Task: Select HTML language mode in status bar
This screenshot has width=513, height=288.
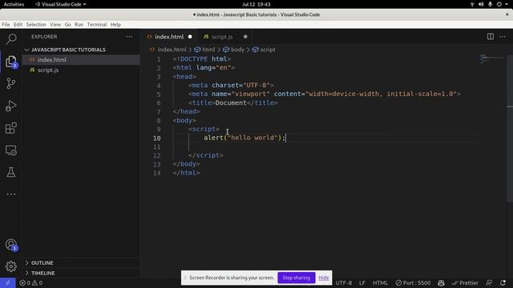Action: tap(380, 282)
